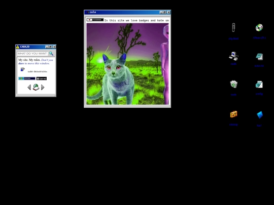Click the scrolling marquee text about badges

tap(136, 20)
